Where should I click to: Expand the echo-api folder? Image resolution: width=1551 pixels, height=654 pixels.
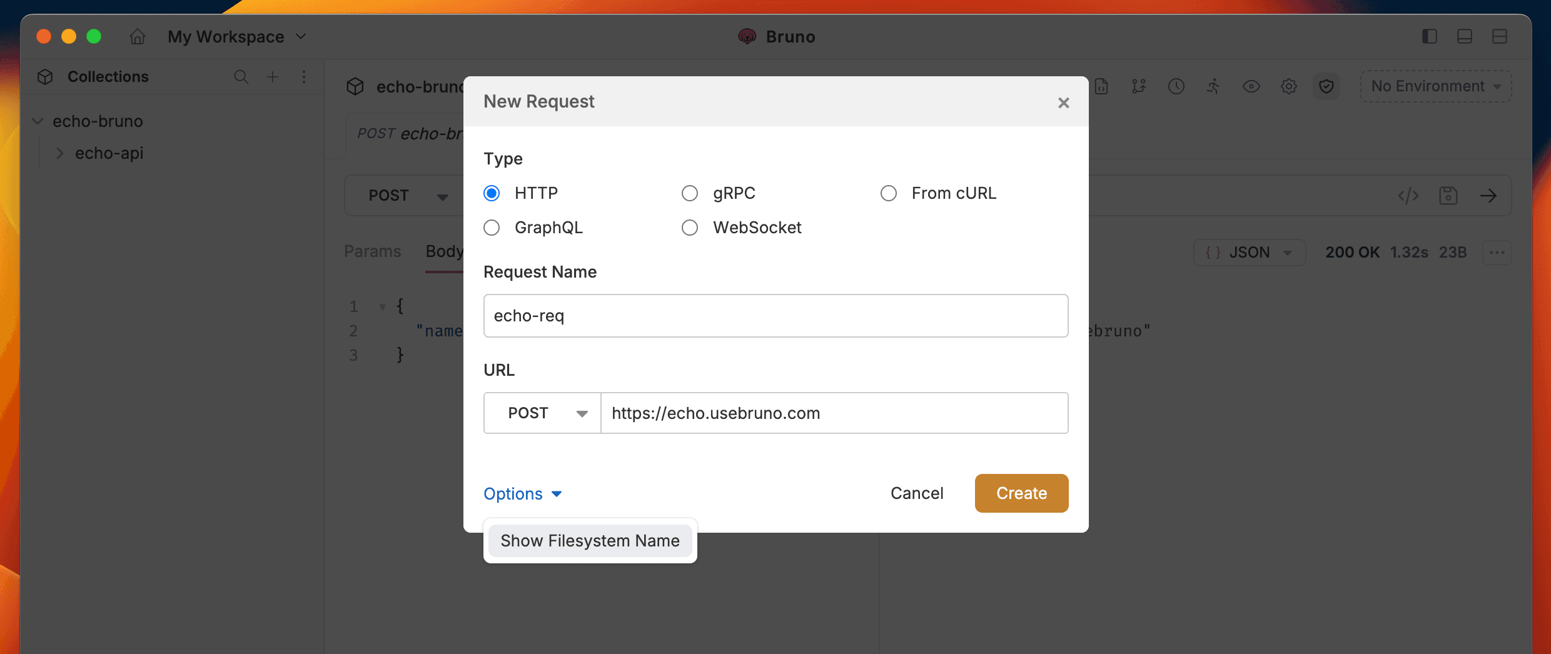[x=60, y=153]
